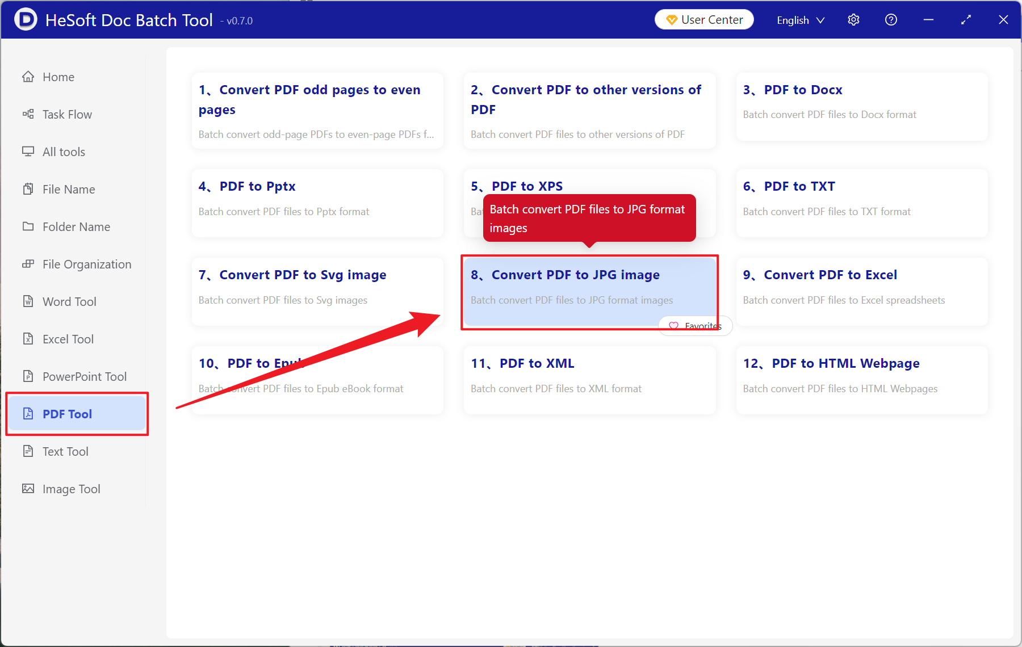Click the diamond icon in User Center

[x=671, y=20]
